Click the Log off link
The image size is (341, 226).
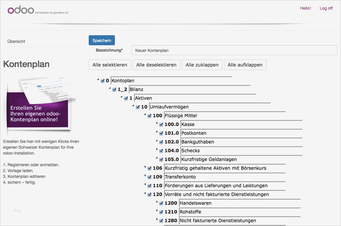pos(326,8)
